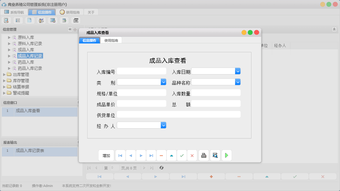The height and width of the screenshot is (191, 340).
Task: Open the 类别 category dropdown
Action: 163,82
